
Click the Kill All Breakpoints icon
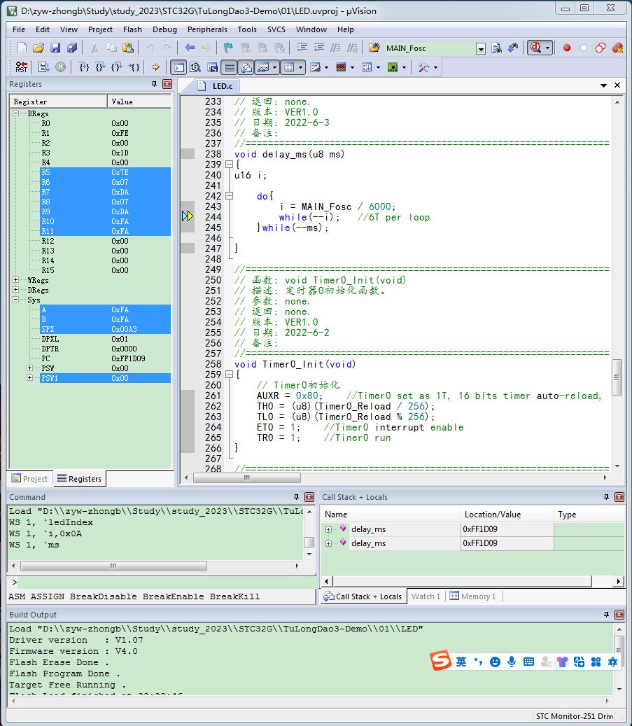coord(617,48)
